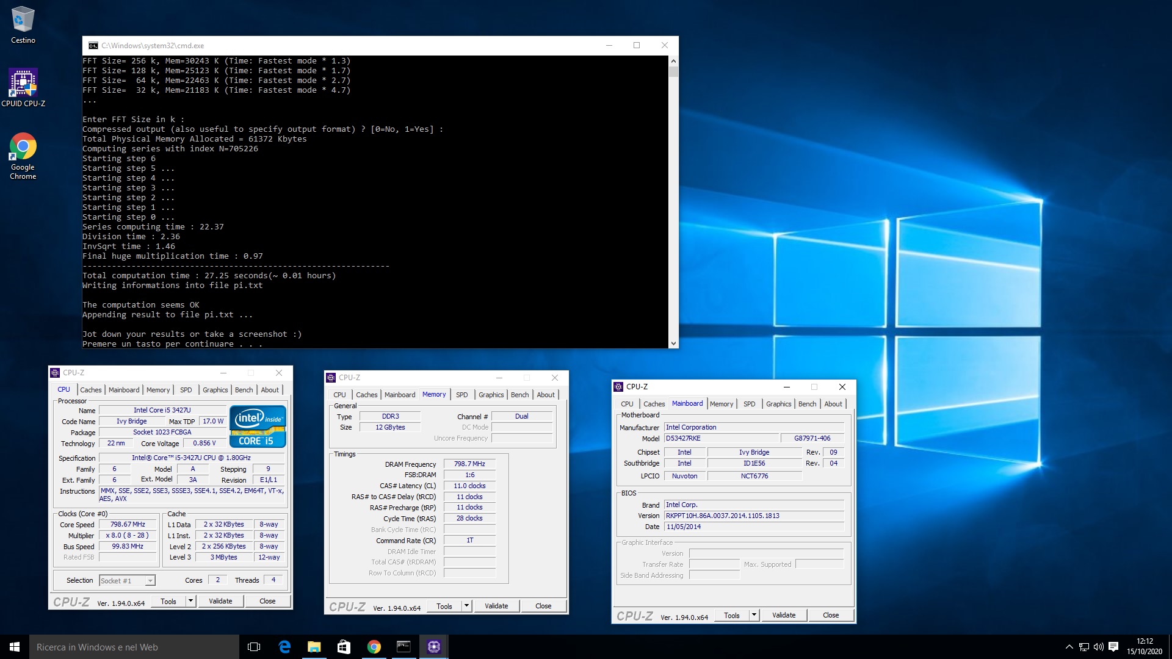Screen dimensions: 1172x659
Task: Click the Windows Start button
Action: click(x=15, y=647)
